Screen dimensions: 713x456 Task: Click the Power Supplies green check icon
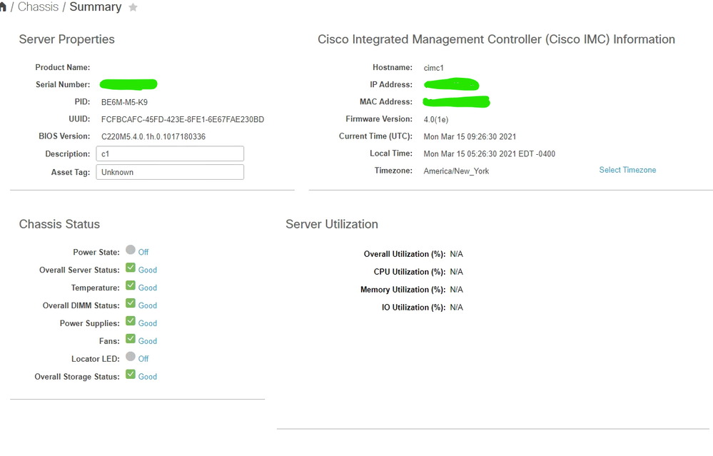click(x=131, y=320)
